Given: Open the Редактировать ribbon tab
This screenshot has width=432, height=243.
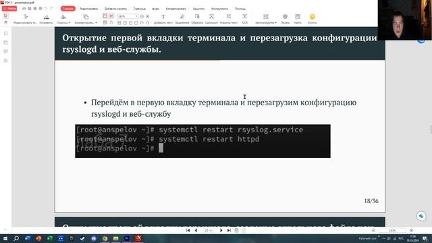Looking at the screenshot, I should [88, 9].
